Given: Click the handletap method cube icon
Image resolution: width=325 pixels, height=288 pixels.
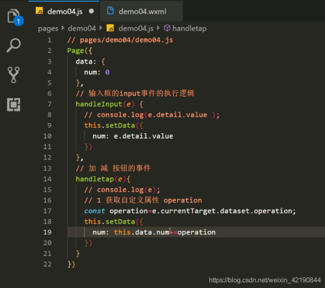Looking at the screenshot, I should [167, 28].
